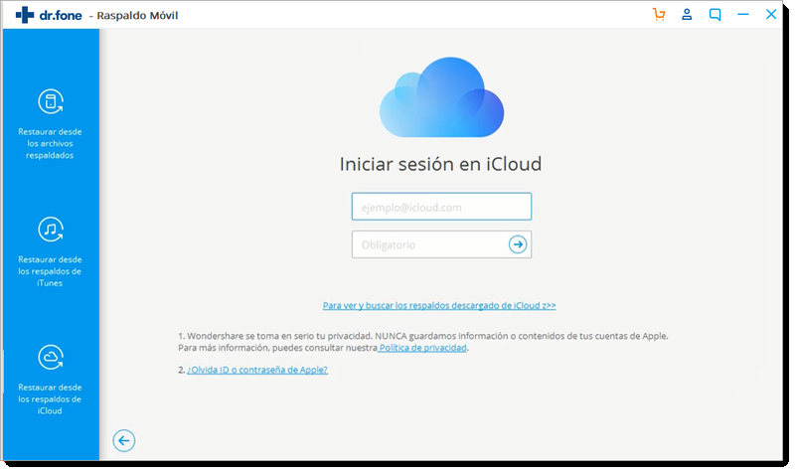This screenshot has height=472, width=795.
Task: Open "Restaurar desde los archivos respaldados" label
Action: (50, 143)
